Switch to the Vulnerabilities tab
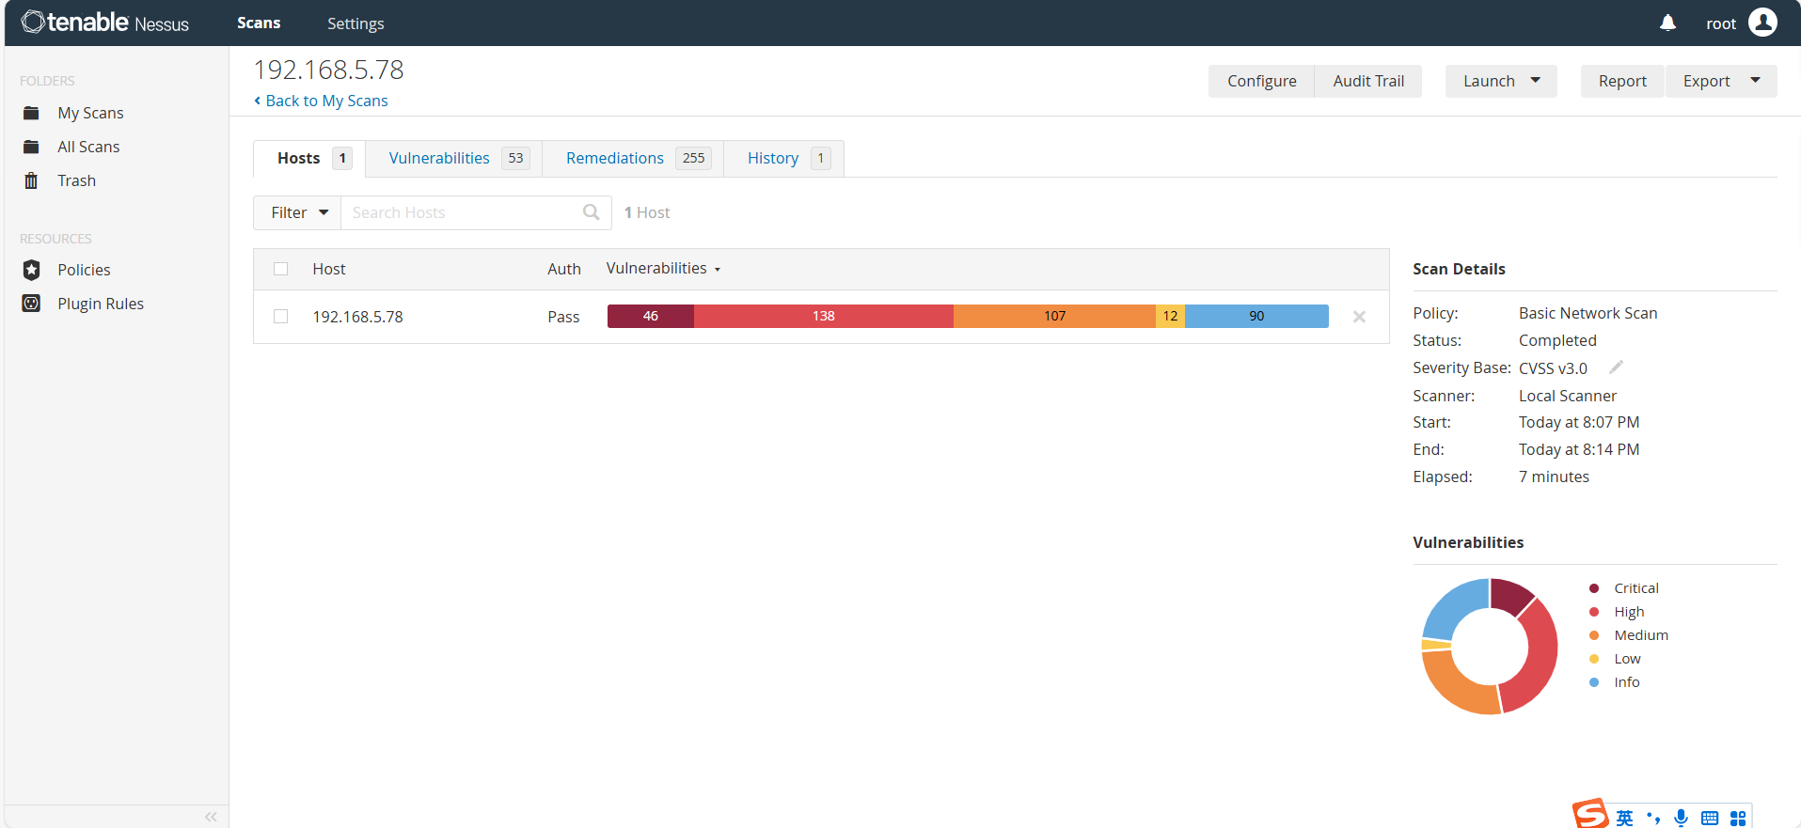This screenshot has width=1801, height=828. tap(439, 158)
